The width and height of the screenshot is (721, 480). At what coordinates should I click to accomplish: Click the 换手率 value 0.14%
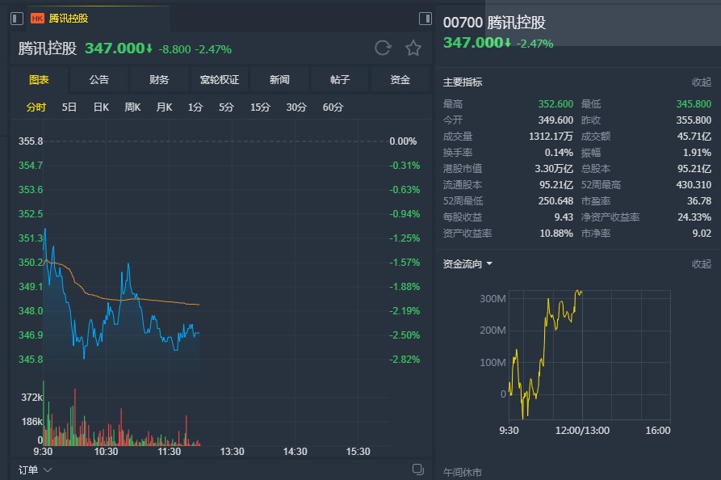click(x=559, y=153)
